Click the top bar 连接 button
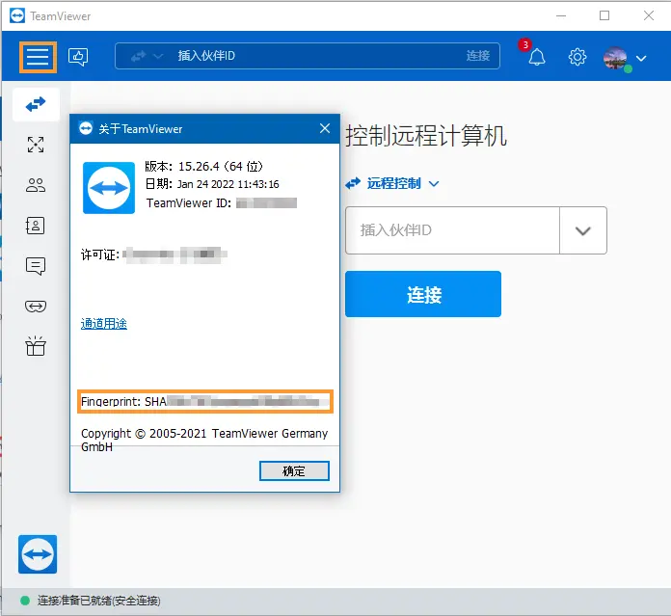The image size is (671, 616). (x=478, y=56)
